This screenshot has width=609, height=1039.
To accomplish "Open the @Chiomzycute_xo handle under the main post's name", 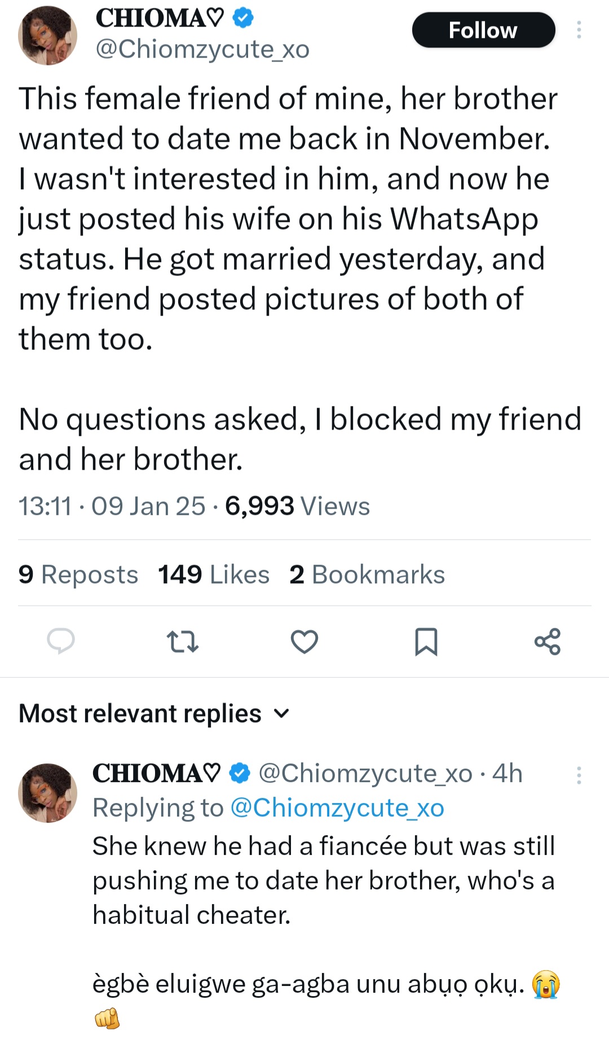I will [x=202, y=50].
